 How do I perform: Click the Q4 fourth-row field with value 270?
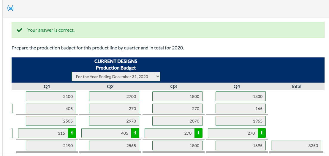click(x=233, y=133)
